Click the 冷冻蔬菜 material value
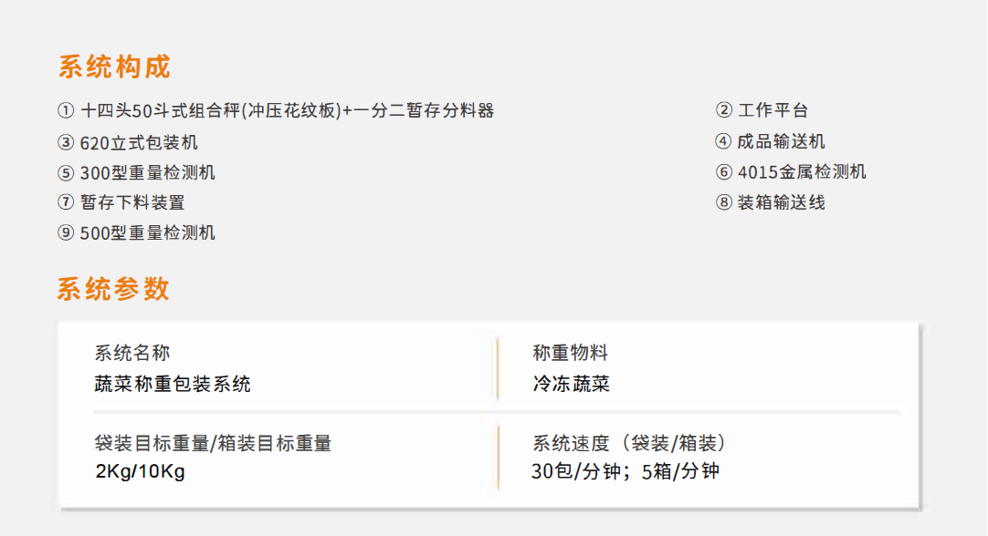This screenshot has height=536, width=988. pos(571,384)
